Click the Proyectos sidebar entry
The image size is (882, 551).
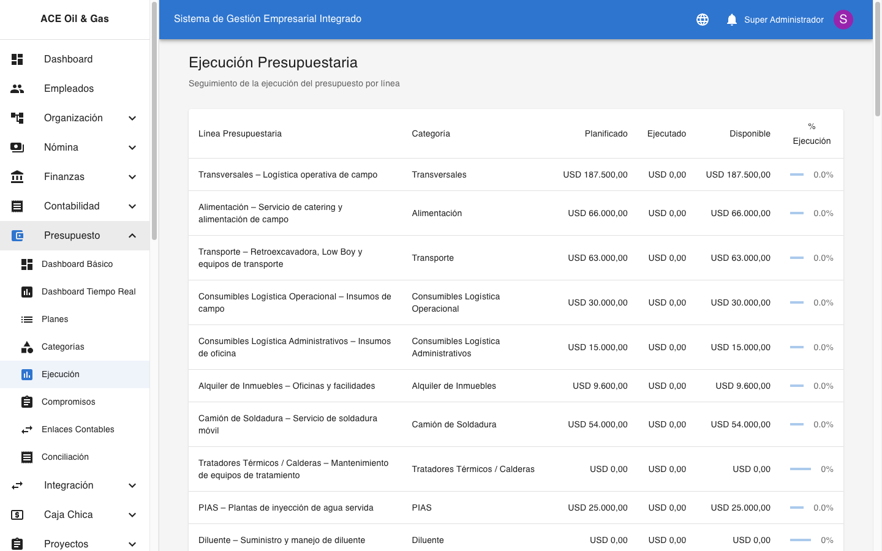coord(66,544)
